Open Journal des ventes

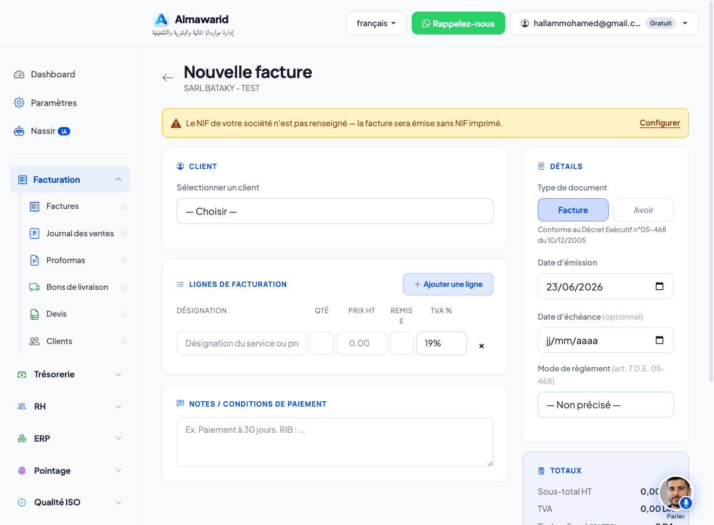[80, 233]
